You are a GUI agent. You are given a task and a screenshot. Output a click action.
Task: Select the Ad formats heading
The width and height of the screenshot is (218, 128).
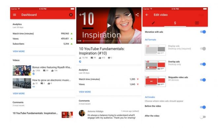pos(150,39)
